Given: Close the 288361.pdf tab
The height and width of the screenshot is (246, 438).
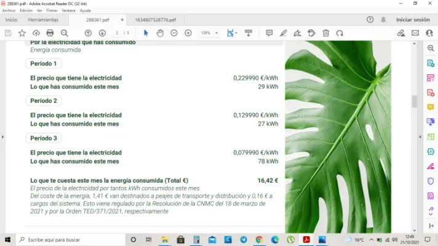Looking at the screenshot, I should pos(122,20).
